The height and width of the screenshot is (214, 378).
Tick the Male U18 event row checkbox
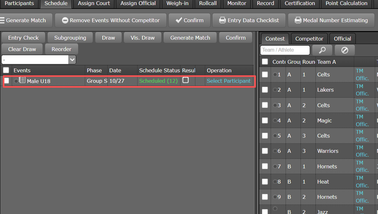tap(6, 81)
